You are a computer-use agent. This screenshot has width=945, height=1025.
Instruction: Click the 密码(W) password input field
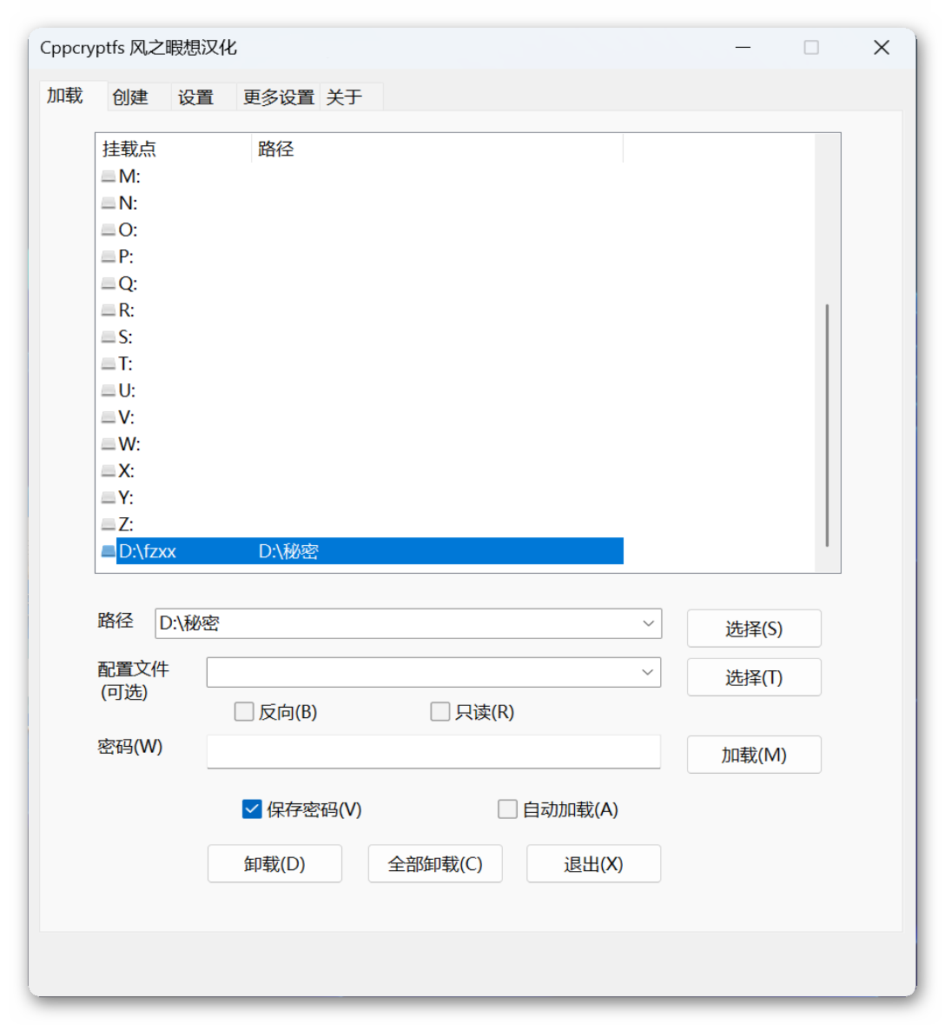[433, 752]
